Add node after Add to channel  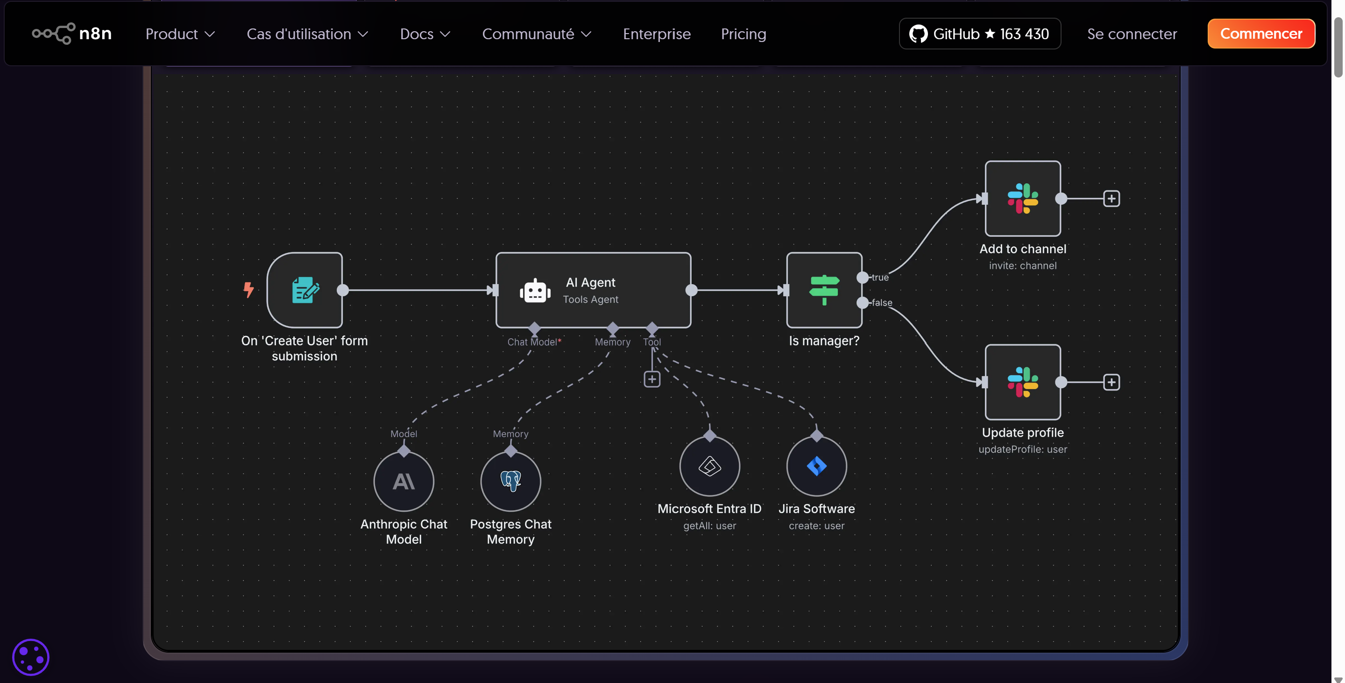pyautogui.click(x=1111, y=198)
